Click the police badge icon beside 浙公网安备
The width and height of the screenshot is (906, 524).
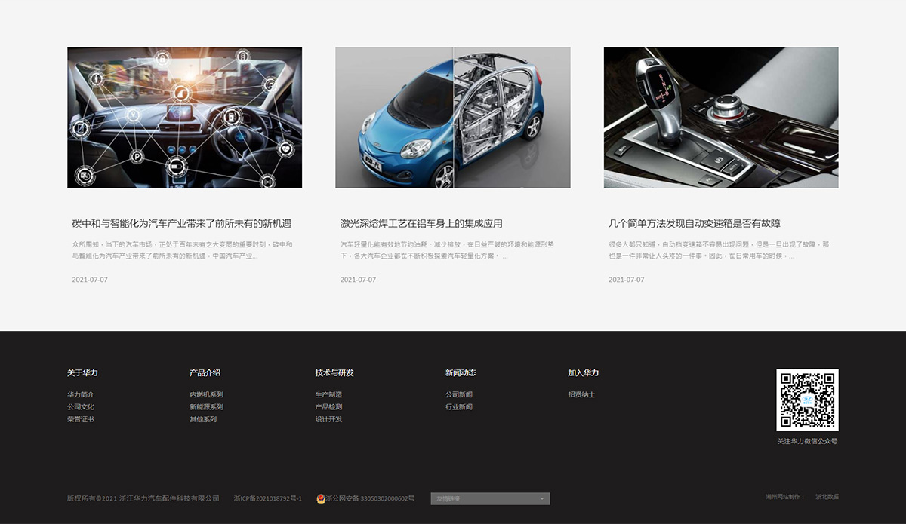321,498
